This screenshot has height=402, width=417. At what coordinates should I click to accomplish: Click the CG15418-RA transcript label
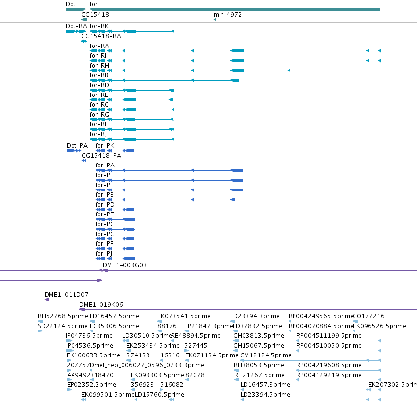pos(101,36)
